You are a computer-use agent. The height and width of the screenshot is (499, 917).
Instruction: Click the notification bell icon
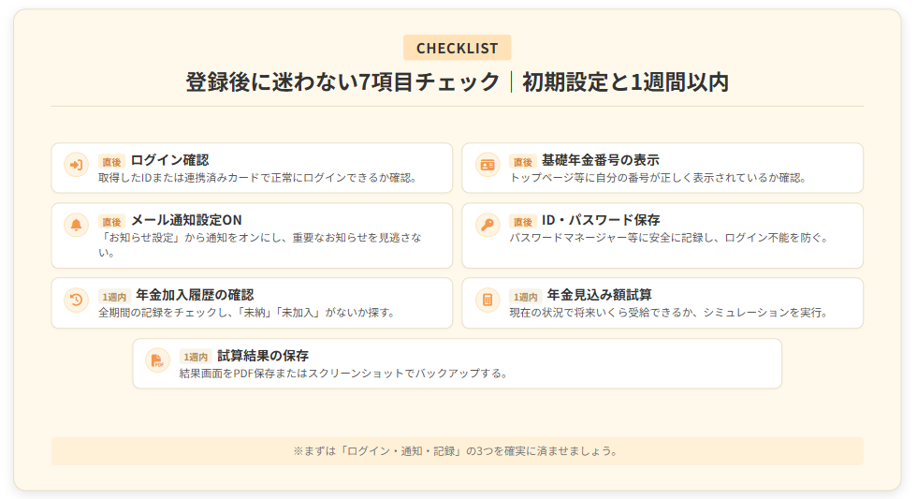pos(76,225)
